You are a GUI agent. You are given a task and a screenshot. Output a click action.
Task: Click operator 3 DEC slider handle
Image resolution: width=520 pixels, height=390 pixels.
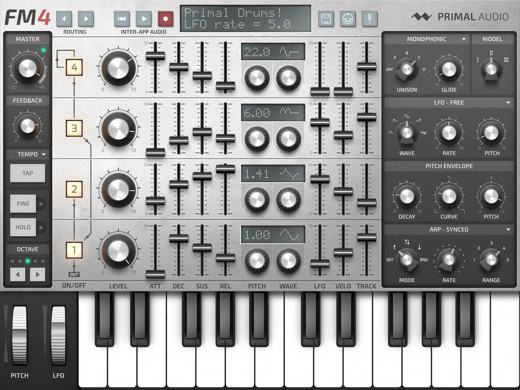[179, 140]
